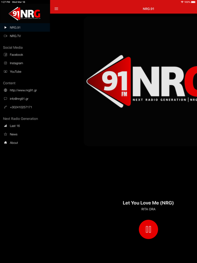
Task: Tap the large 91 NRG station artwork
Action: click(140, 82)
